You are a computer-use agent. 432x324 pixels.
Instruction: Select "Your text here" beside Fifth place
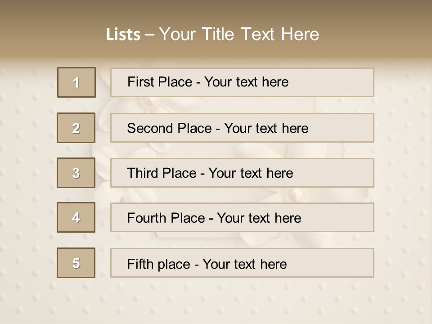tap(244, 264)
